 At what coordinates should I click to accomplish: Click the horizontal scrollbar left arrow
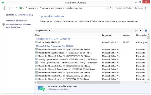pyautogui.click(x=35, y=82)
